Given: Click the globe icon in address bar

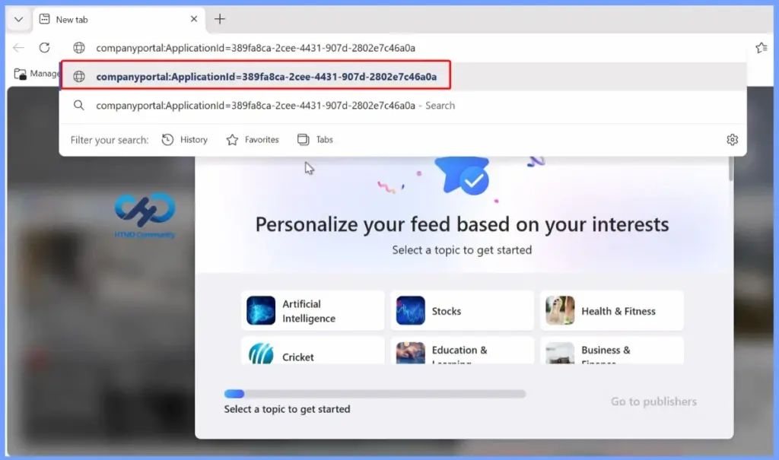Looking at the screenshot, I should [79, 48].
